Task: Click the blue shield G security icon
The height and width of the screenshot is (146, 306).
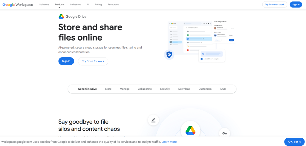Action: click(169, 55)
